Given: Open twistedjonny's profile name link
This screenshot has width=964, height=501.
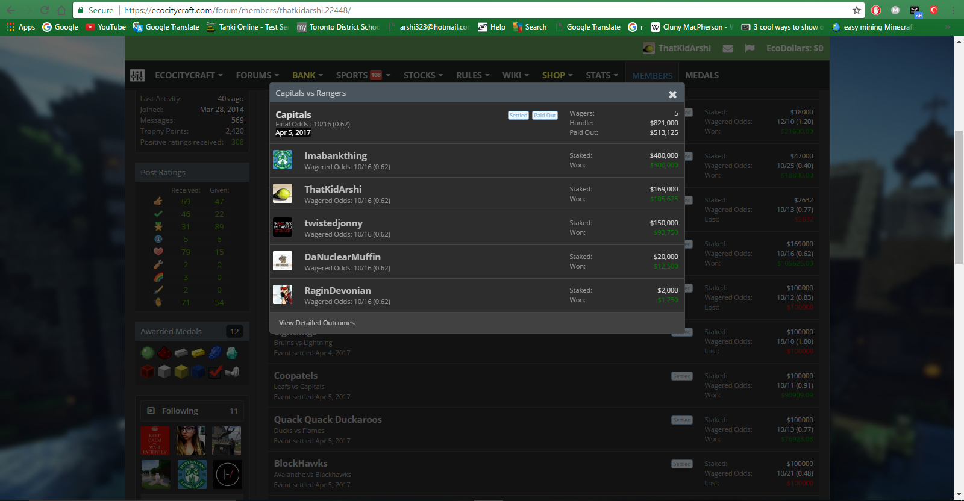Looking at the screenshot, I should (x=333, y=223).
